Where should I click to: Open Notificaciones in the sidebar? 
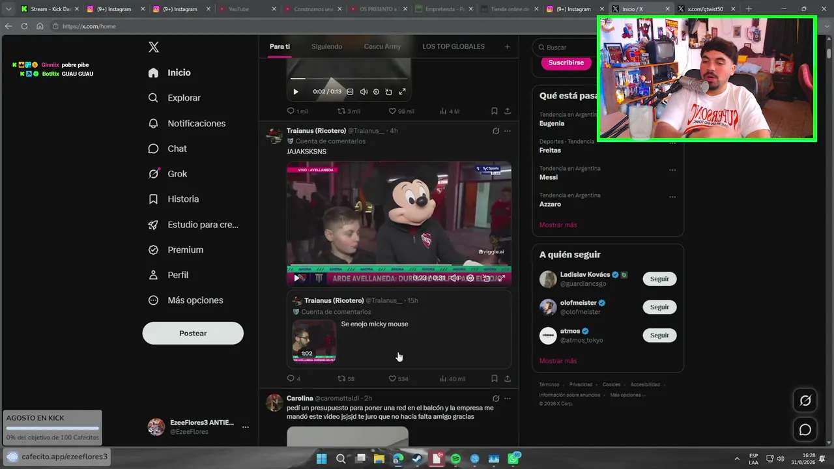point(186,123)
